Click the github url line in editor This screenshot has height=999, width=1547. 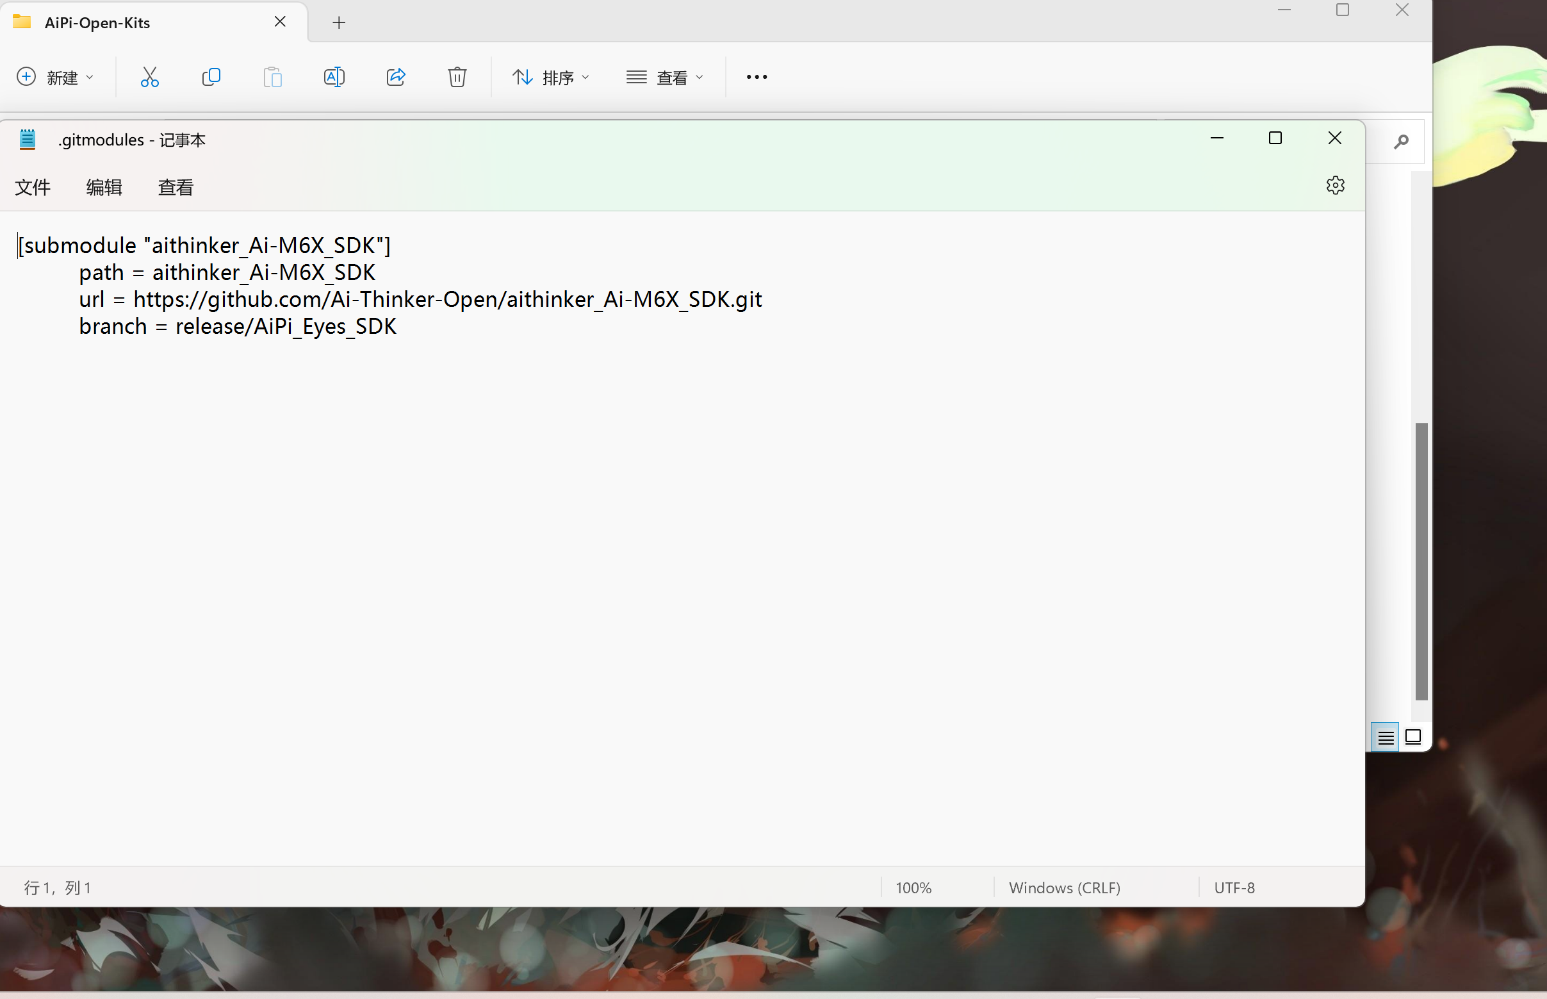420,300
